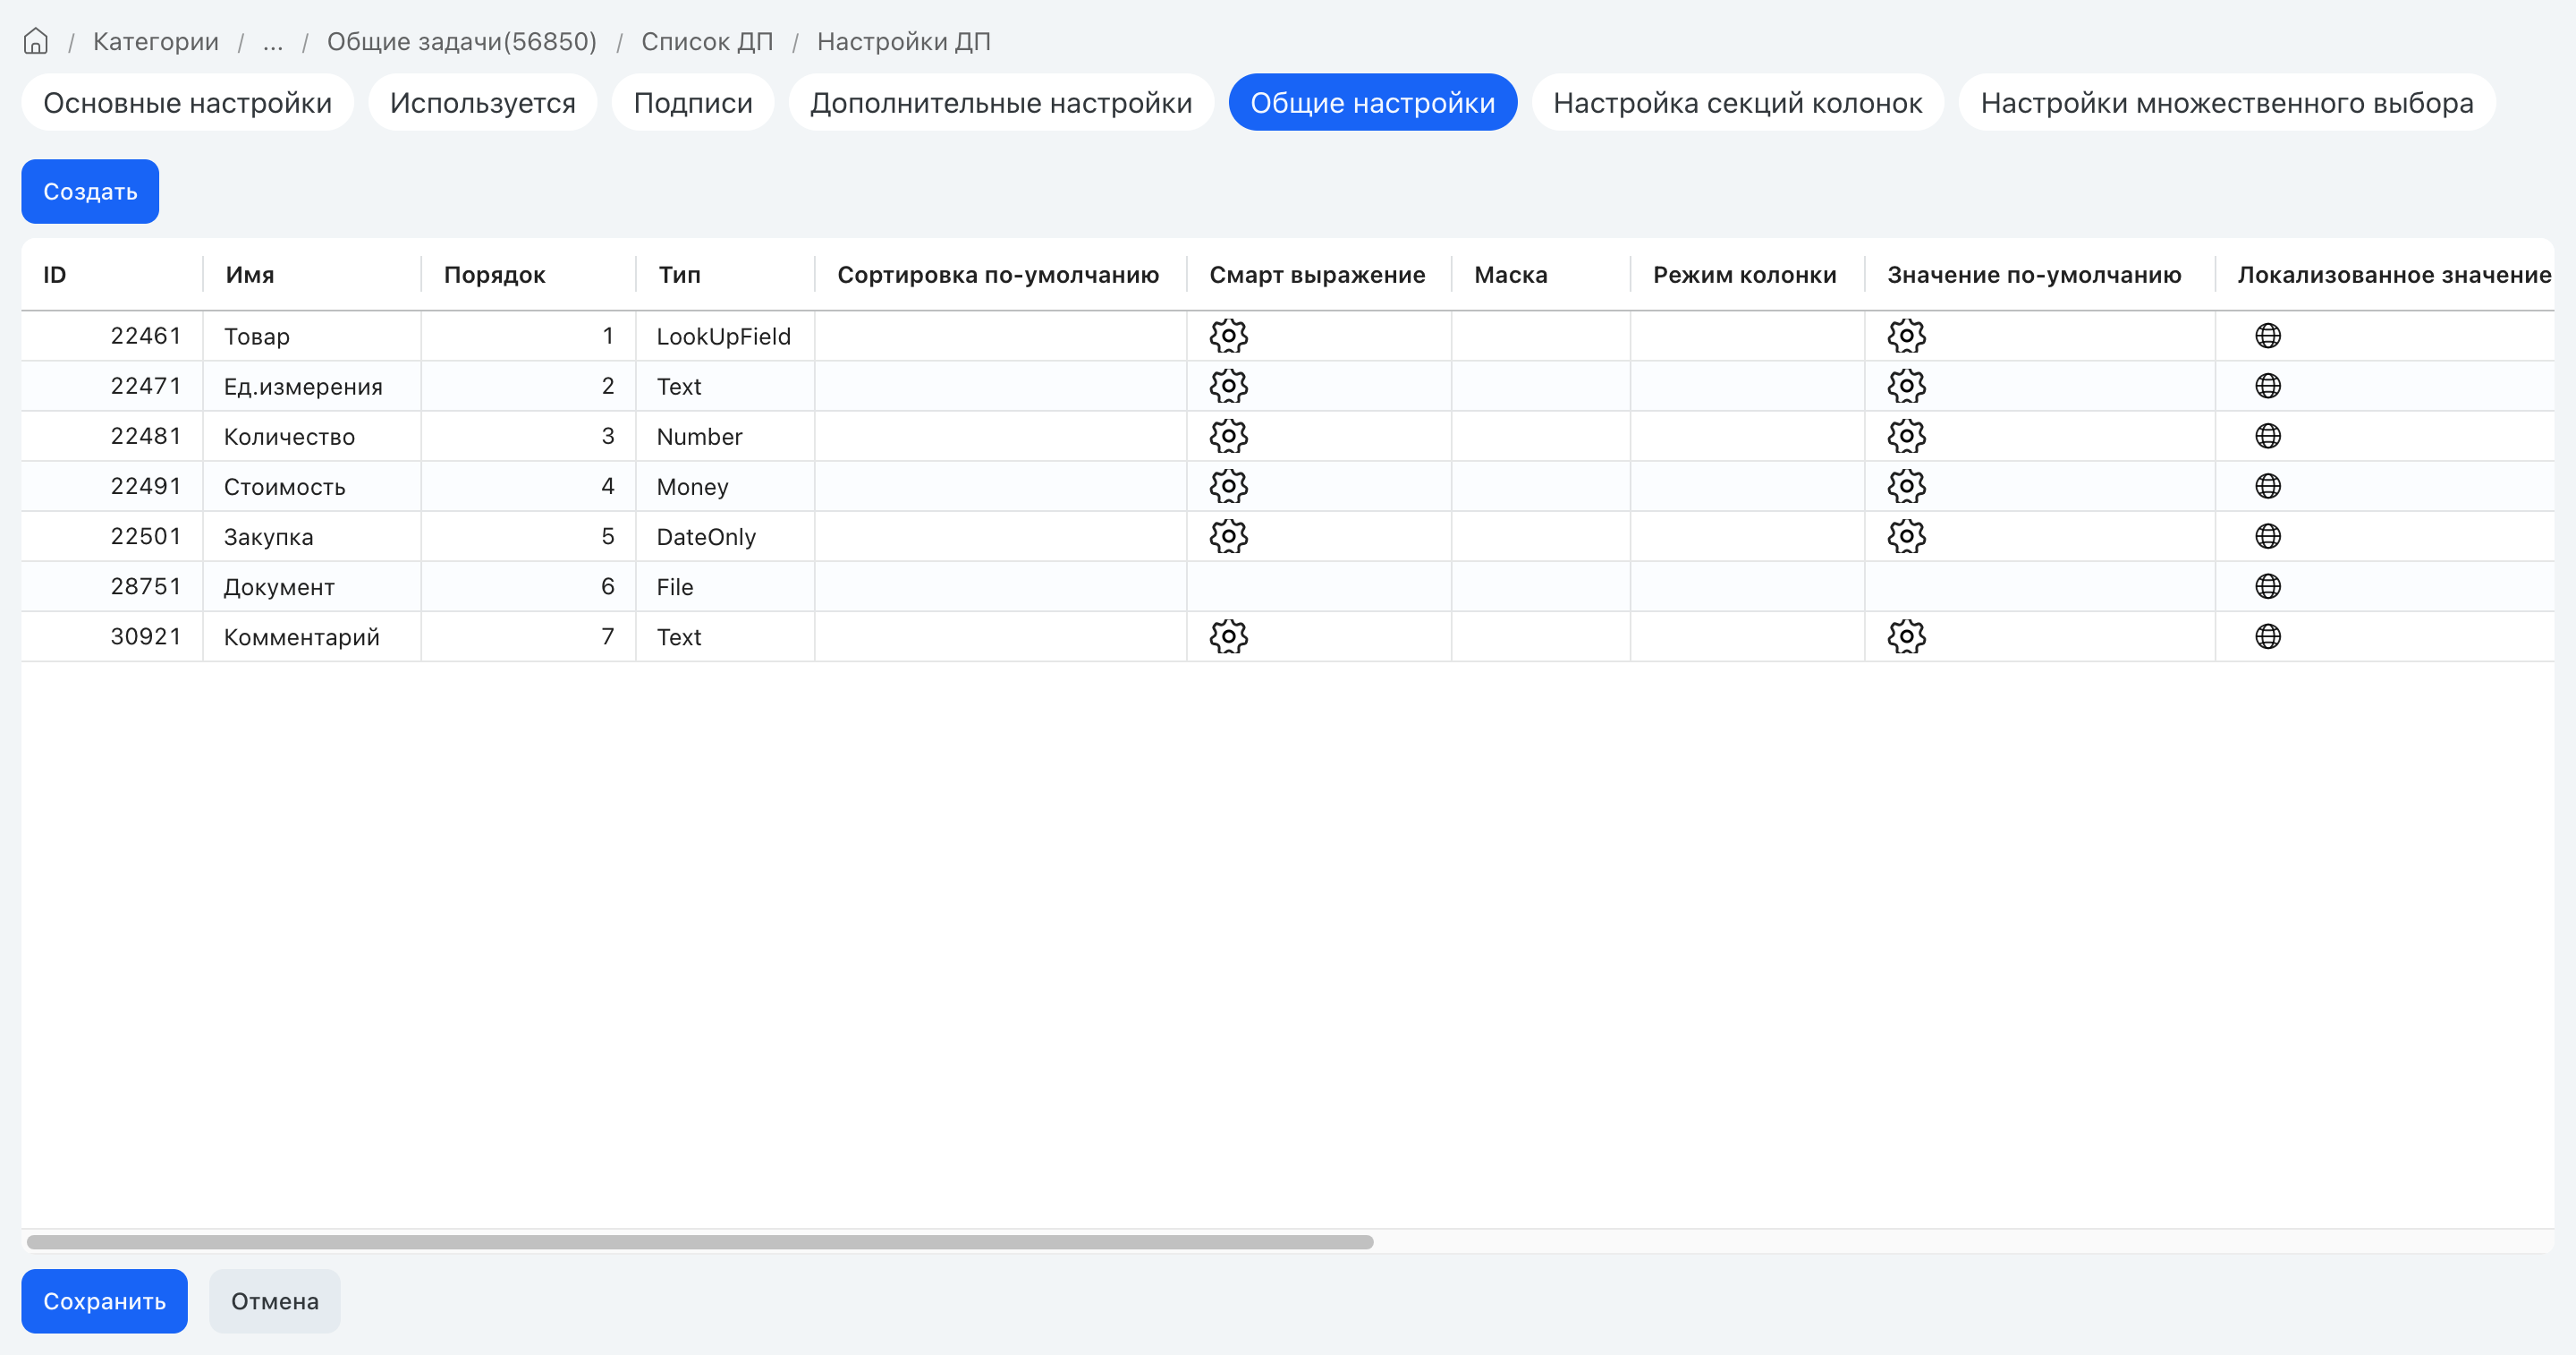This screenshot has width=2576, height=1355.
Task: Click localized value globe for Документ row
Action: [2267, 585]
